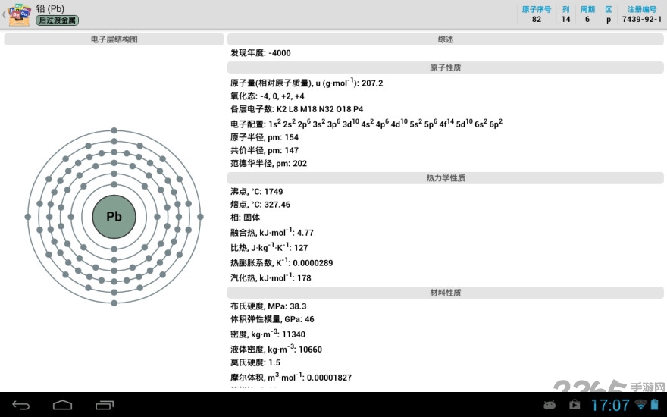Tap the 体积弹性模量, GPa: 46 line
The image size is (667, 417).
point(272,319)
